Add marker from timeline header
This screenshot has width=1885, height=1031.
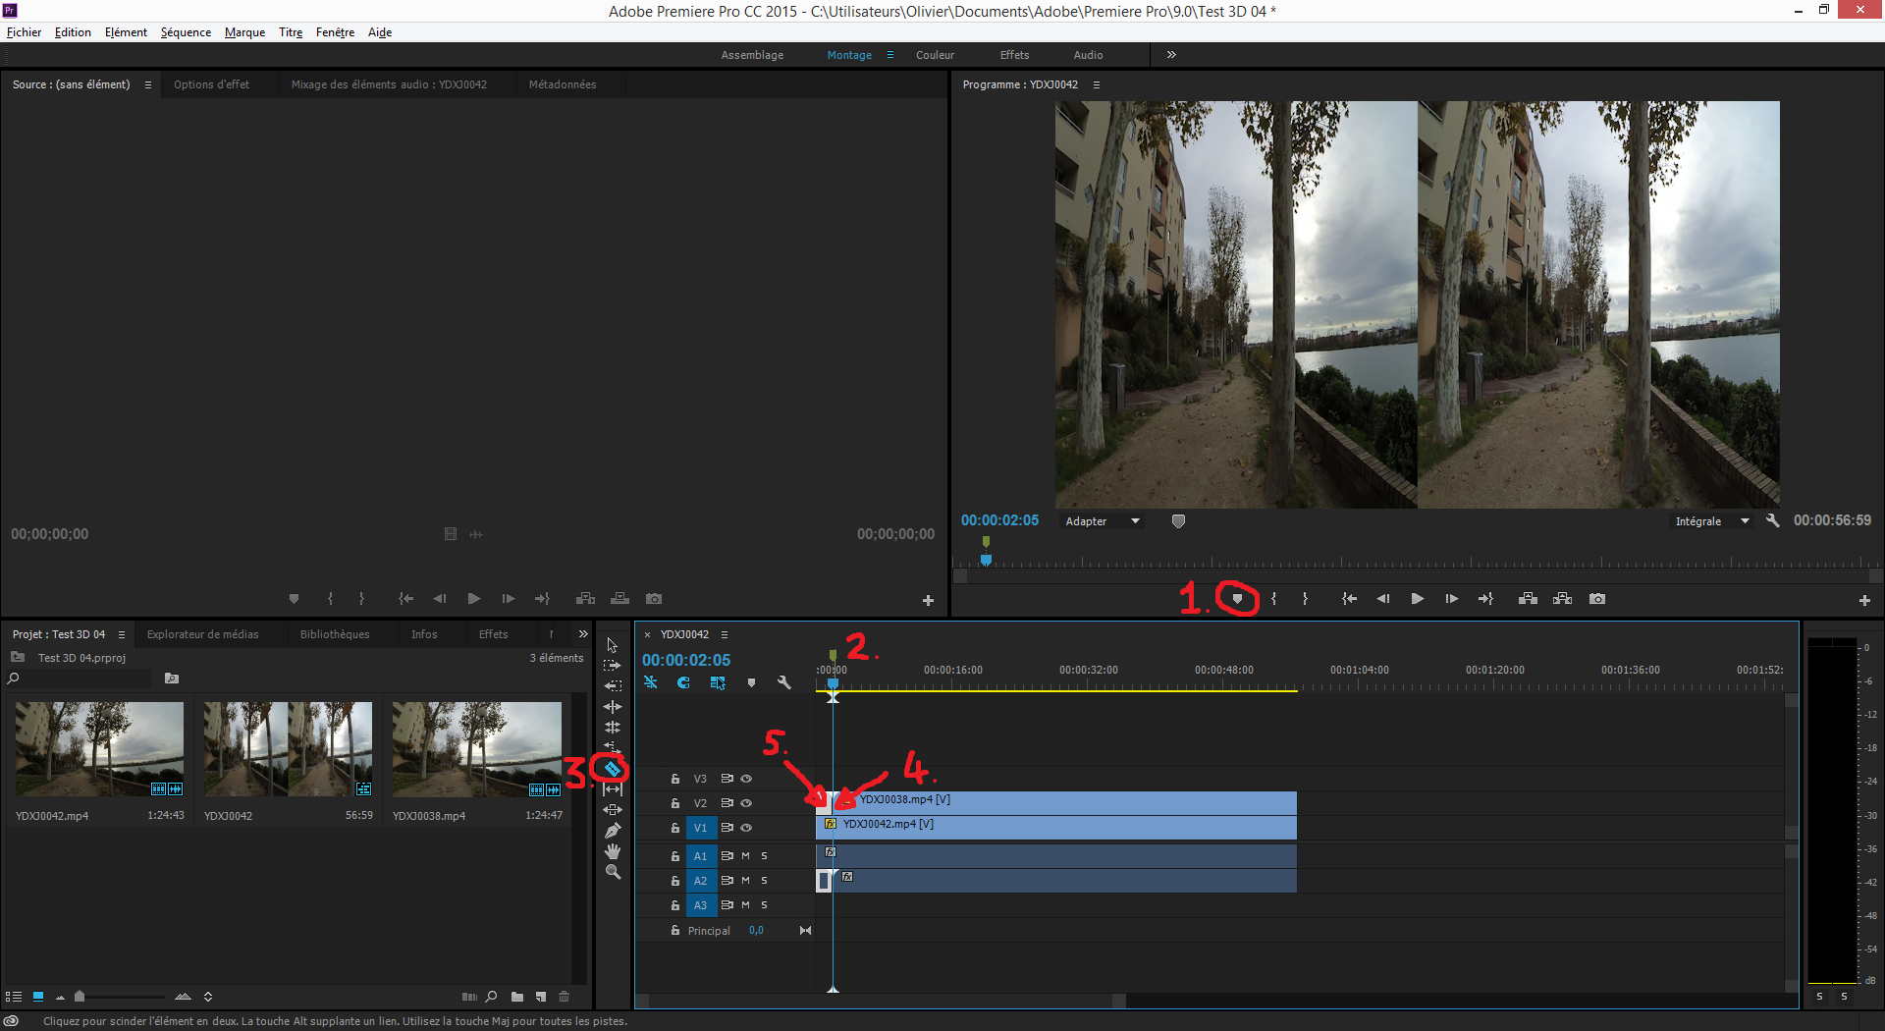pyautogui.click(x=751, y=682)
